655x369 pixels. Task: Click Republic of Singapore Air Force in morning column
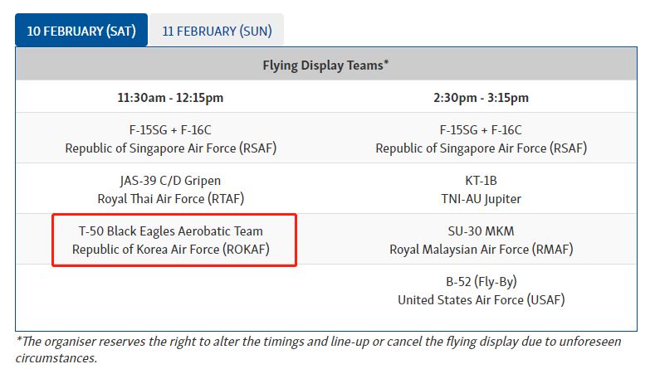click(x=170, y=148)
